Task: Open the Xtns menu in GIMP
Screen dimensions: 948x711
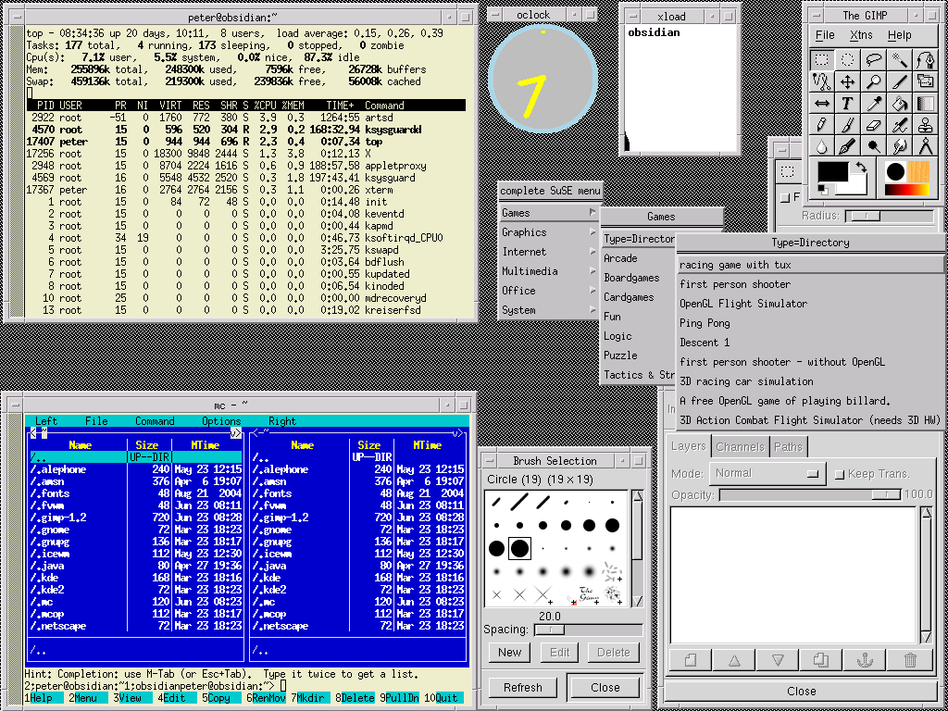Action: point(861,35)
